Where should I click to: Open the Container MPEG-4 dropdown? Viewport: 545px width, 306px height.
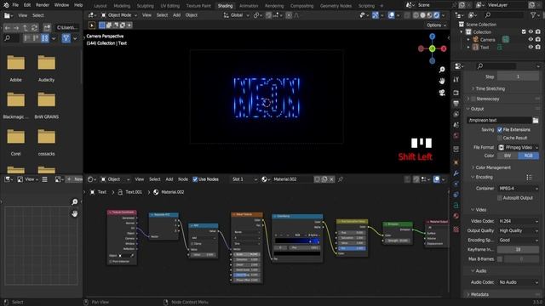519,189
